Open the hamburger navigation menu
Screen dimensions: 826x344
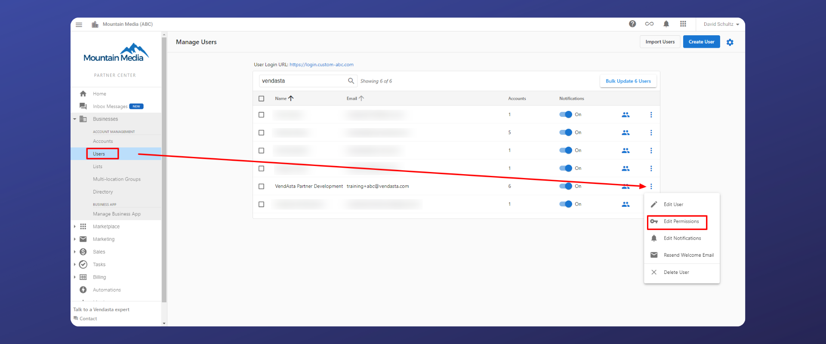[x=79, y=25]
